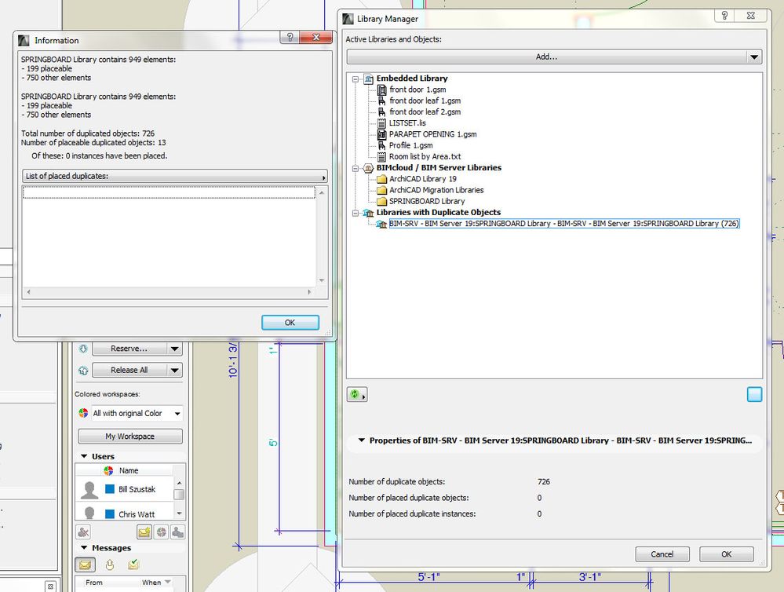Viewport: 784px width, 592px height.
Task: Click the Library Manager help question mark
Action: [724, 17]
